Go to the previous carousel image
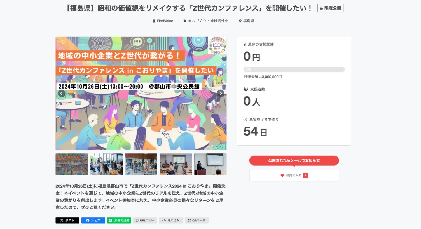This screenshot has height=229, width=421. point(62,94)
